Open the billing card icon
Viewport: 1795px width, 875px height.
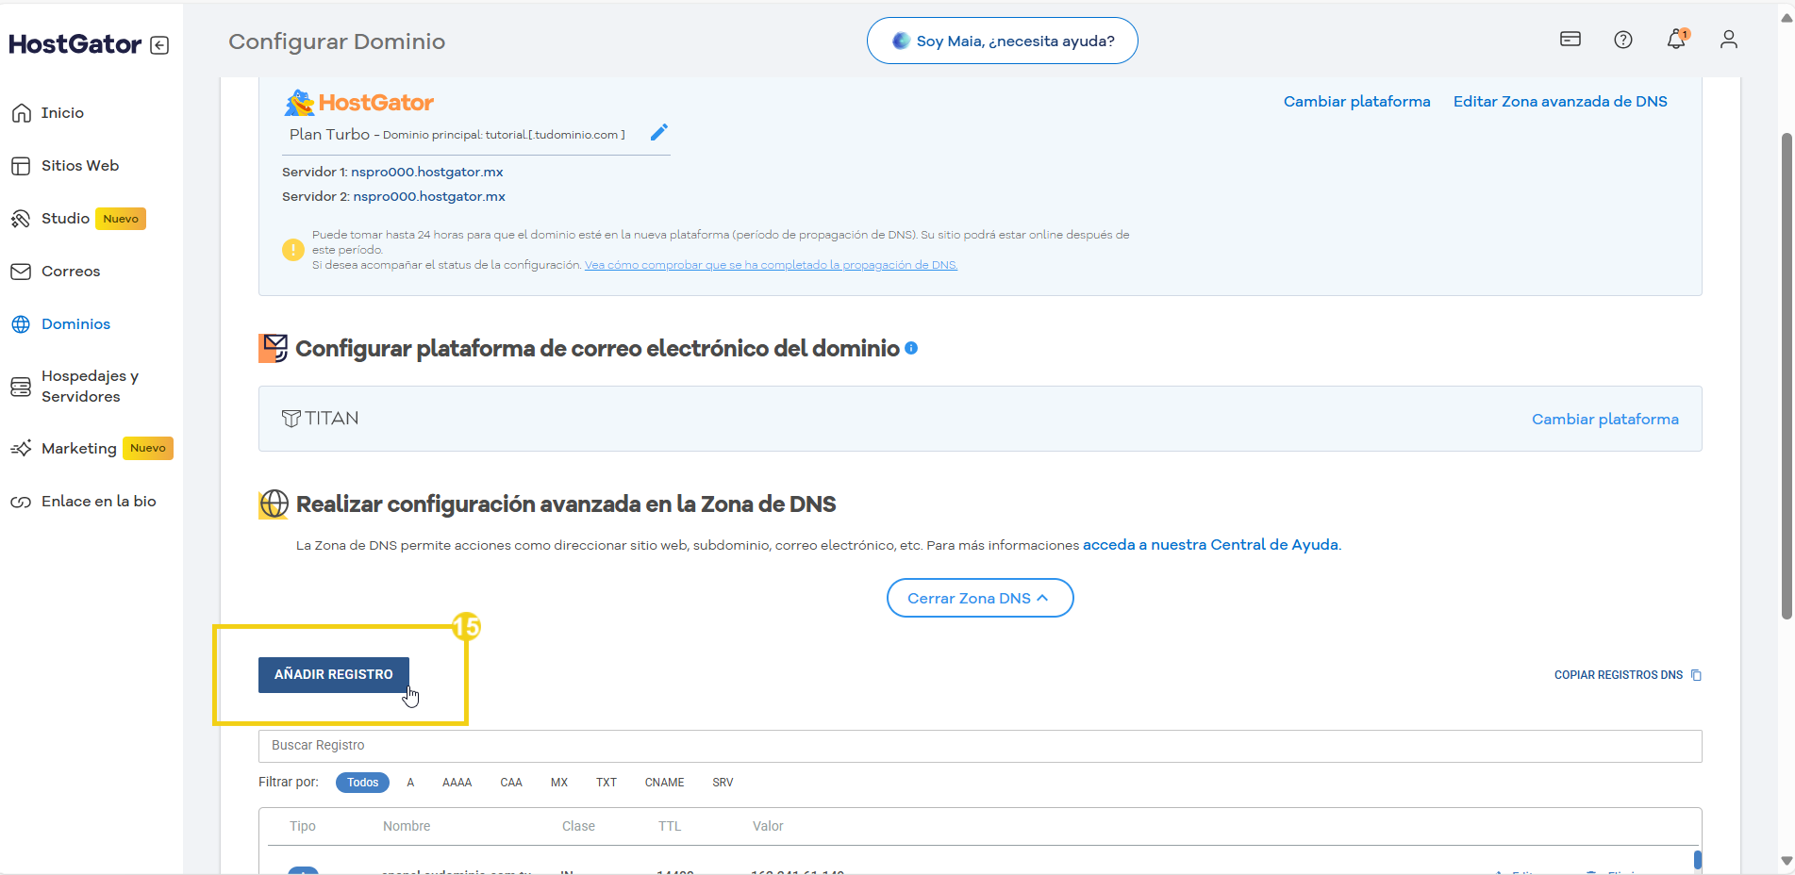tap(1570, 40)
